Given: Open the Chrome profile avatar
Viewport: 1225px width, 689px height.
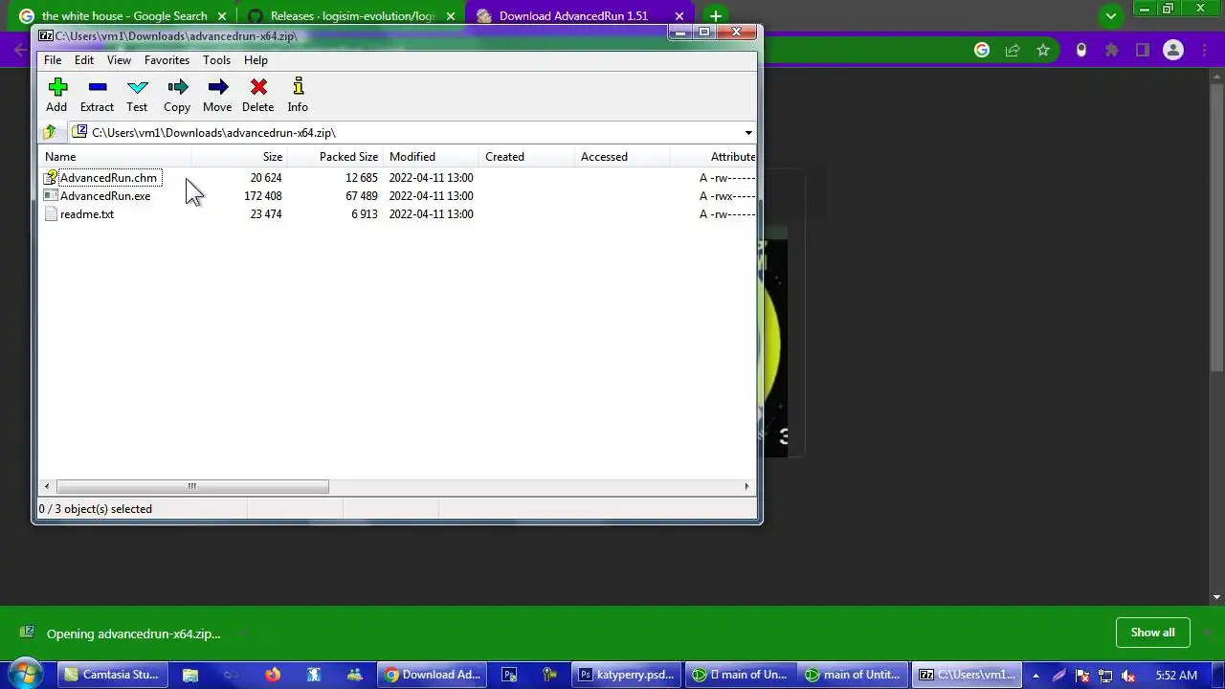Looking at the screenshot, I should click(1173, 51).
